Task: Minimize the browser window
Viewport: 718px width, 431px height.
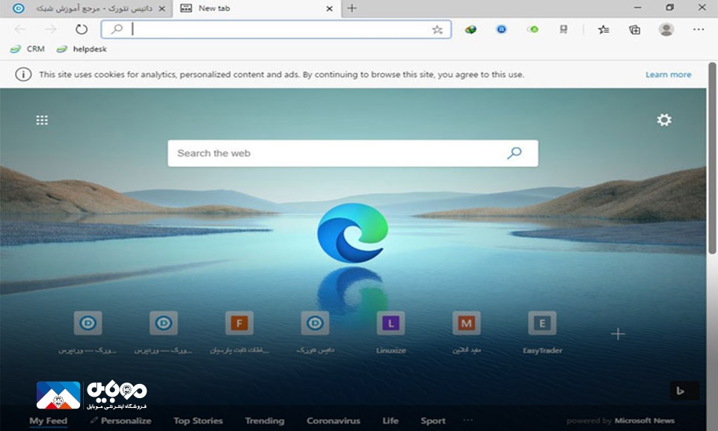Action: (637, 7)
